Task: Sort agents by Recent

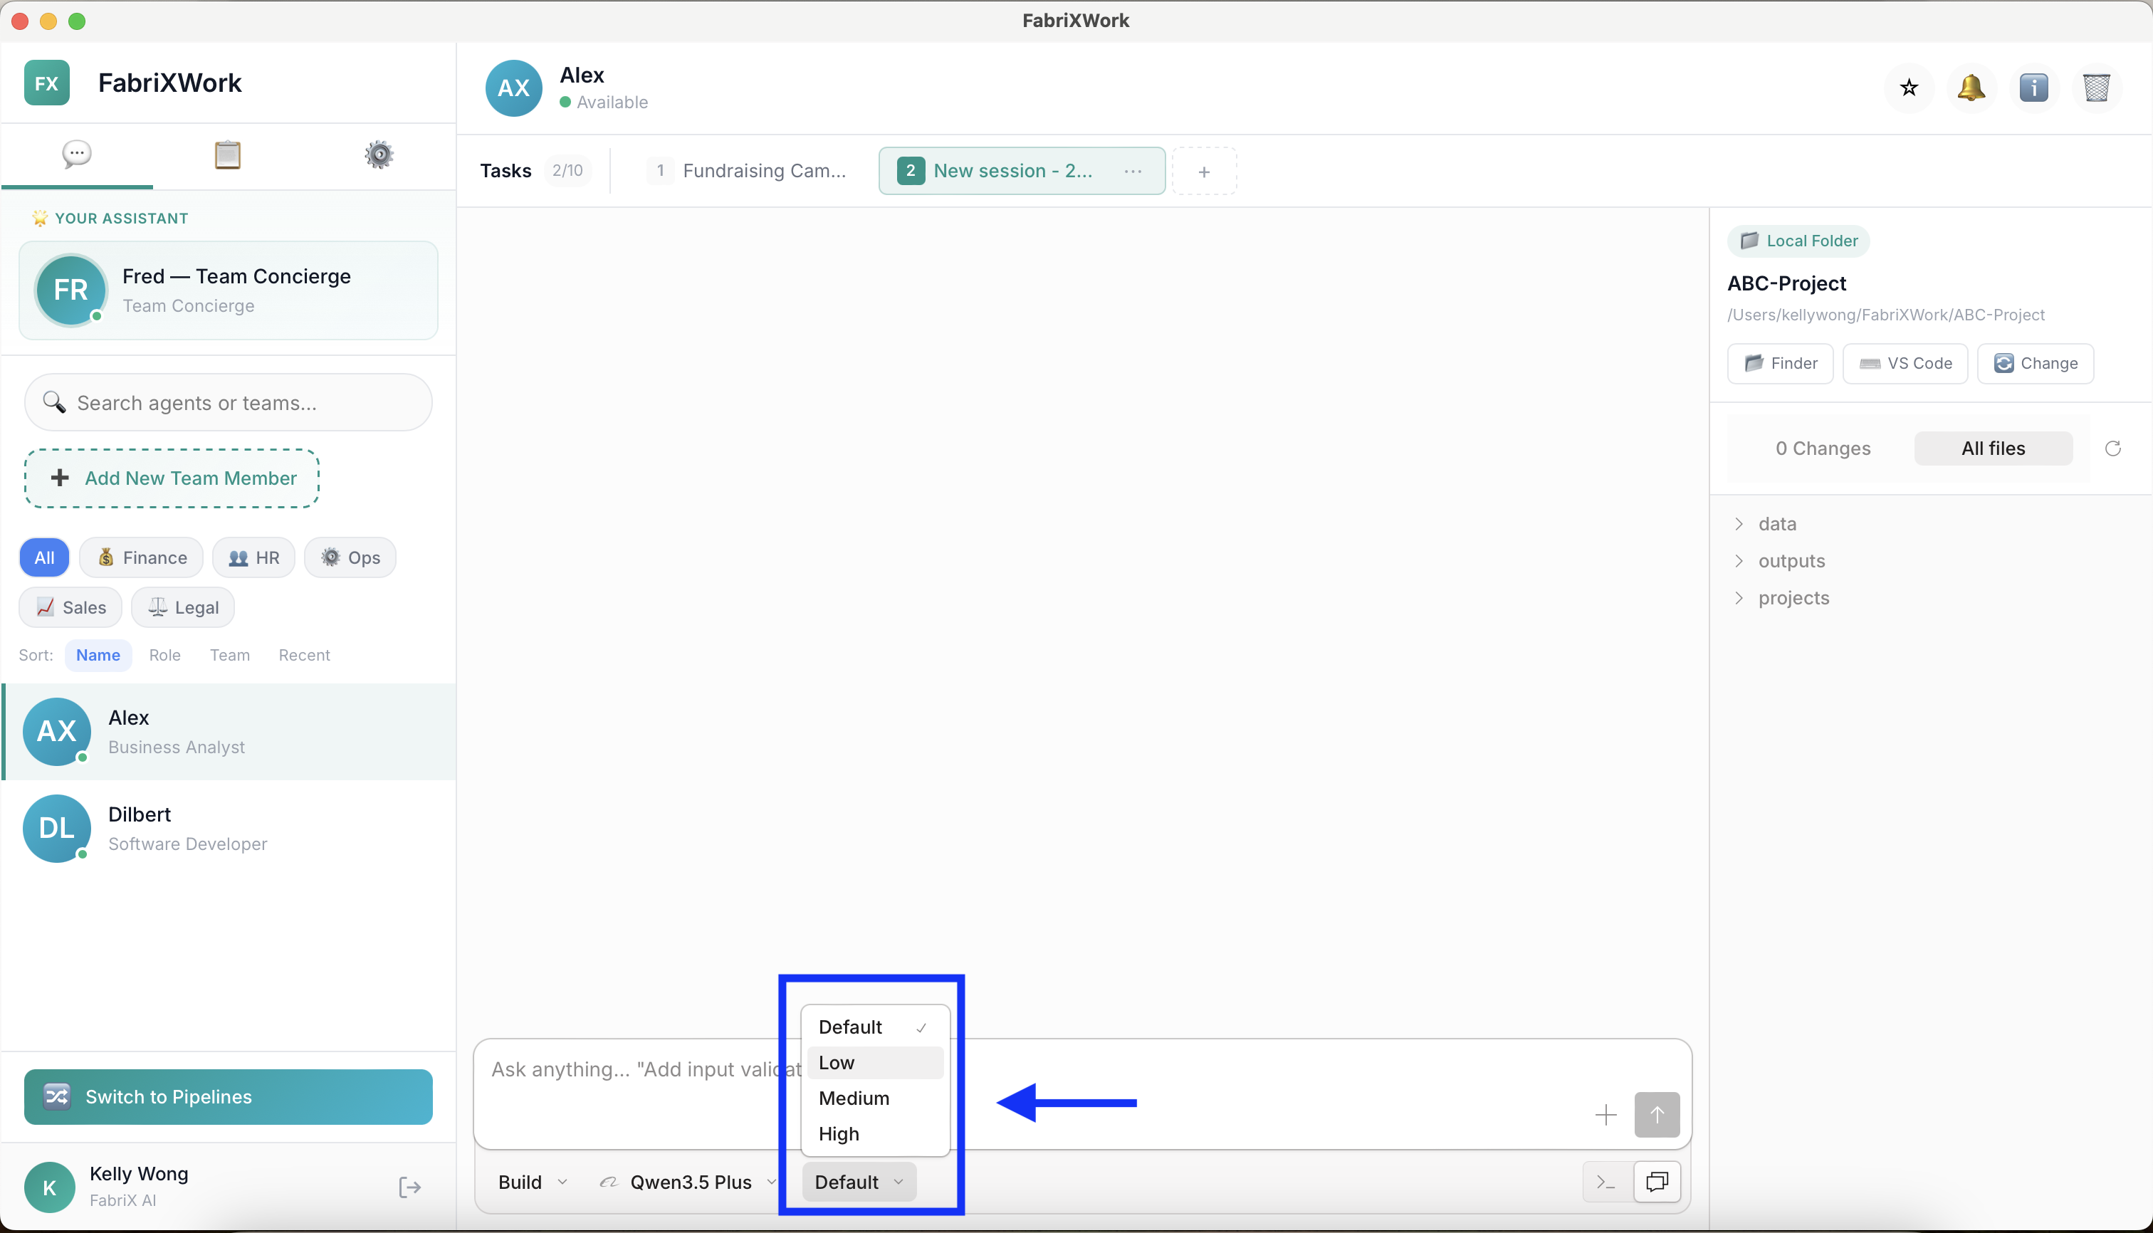Action: pyautogui.click(x=304, y=655)
